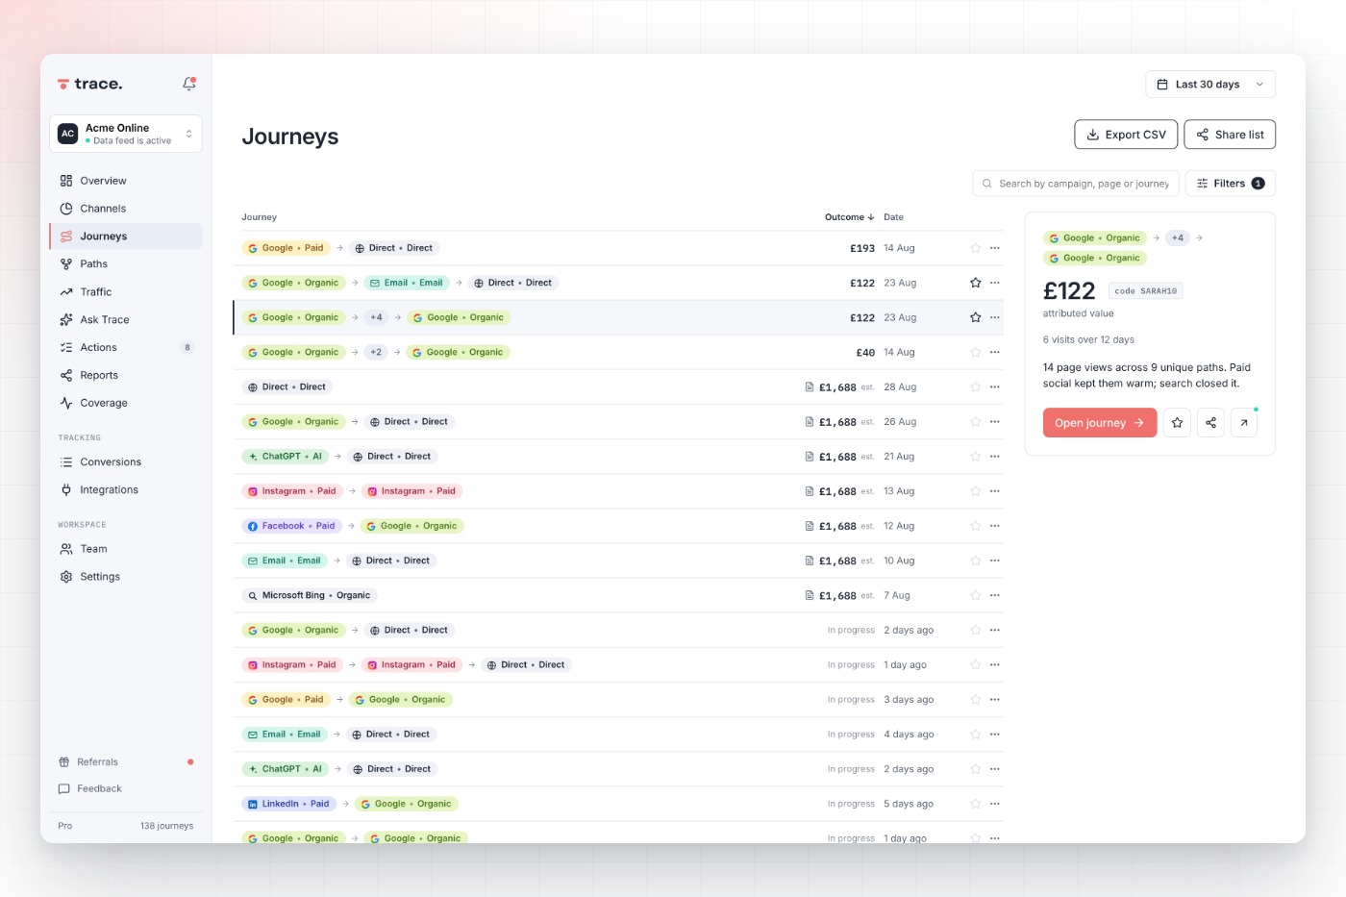Image resolution: width=1346 pixels, height=897 pixels.
Task: Toggle star on the selected £122 +4 journey
Action: (x=975, y=317)
